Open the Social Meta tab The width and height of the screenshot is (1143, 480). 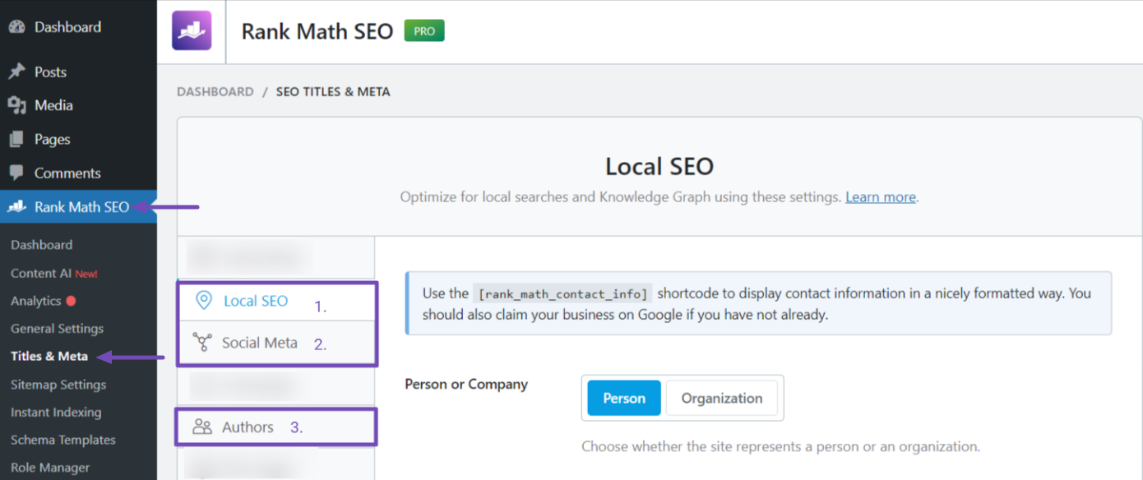click(x=277, y=343)
